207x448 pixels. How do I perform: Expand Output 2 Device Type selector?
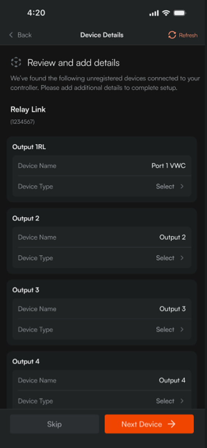pos(102,258)
